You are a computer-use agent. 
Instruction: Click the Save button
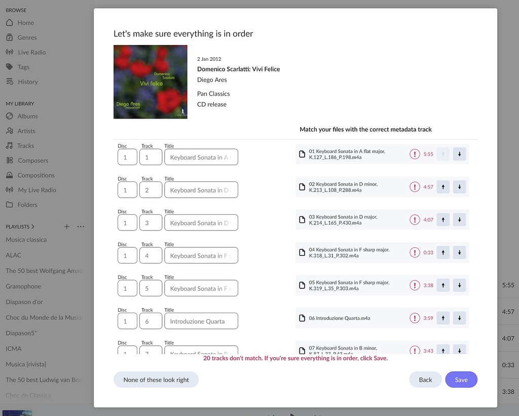point(461,379)
